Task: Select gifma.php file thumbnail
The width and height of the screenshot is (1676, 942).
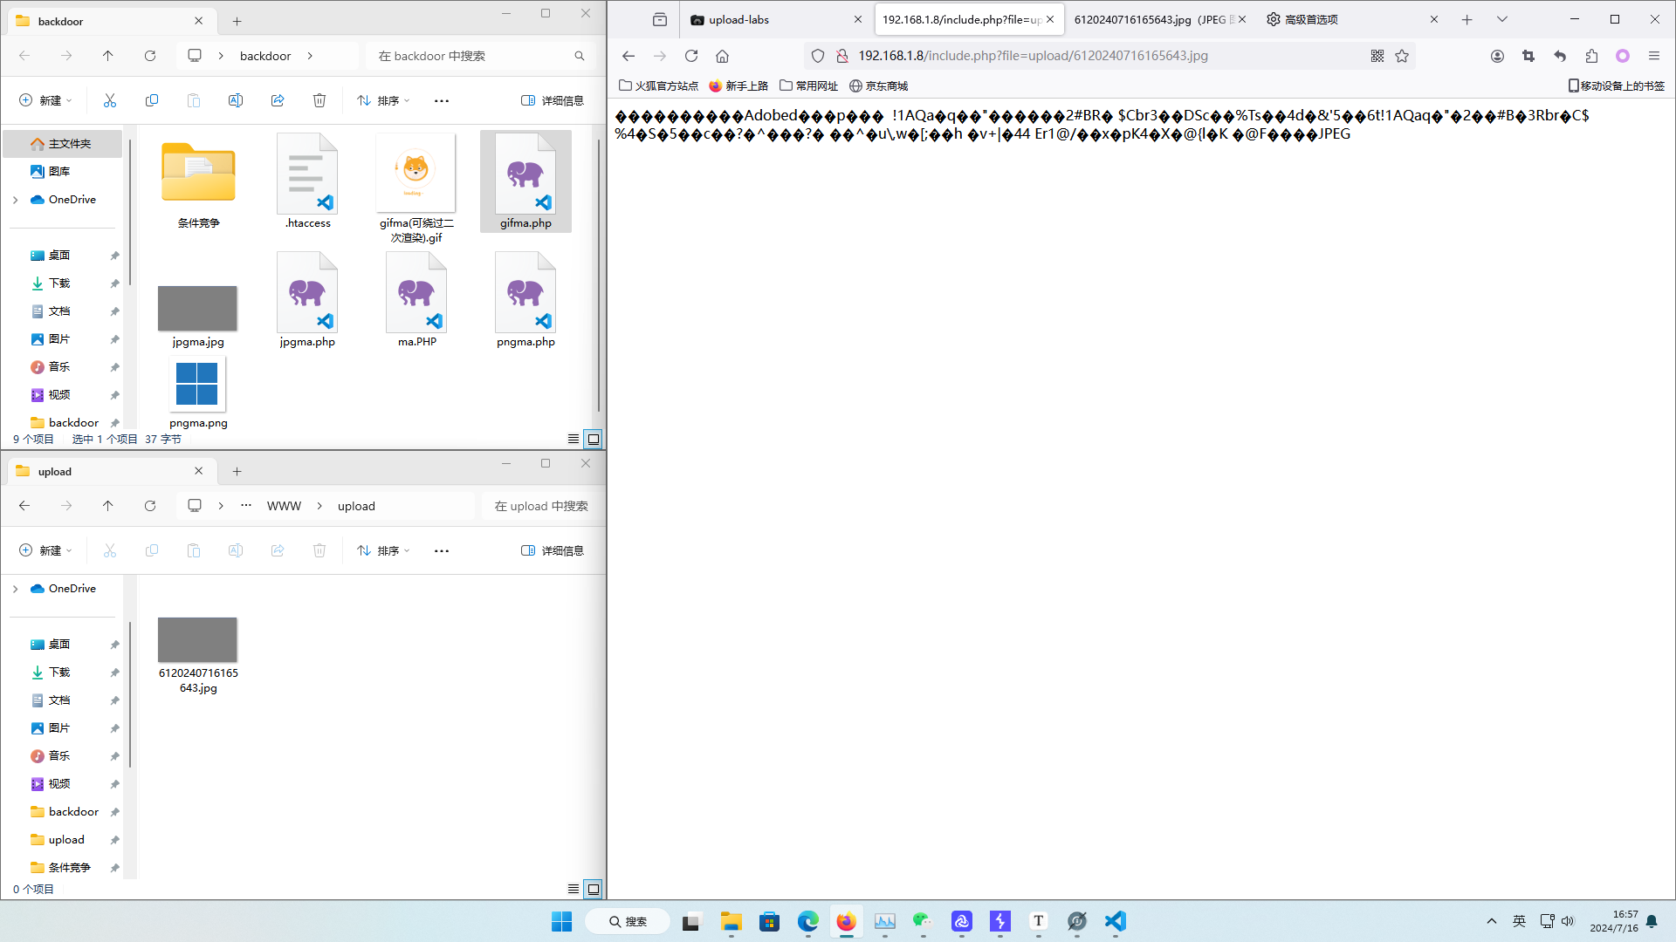Action: coord(525,181)
